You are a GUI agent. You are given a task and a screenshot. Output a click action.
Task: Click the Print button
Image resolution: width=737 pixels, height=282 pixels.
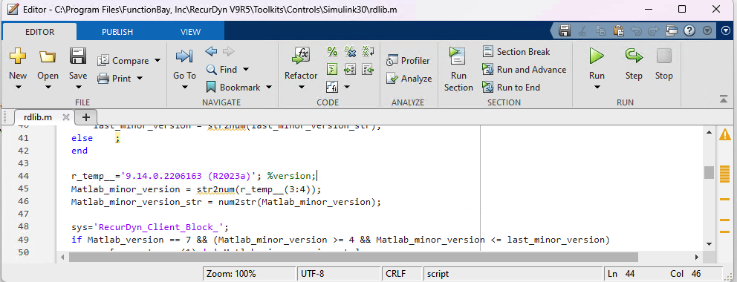click(x=114, y=79)
